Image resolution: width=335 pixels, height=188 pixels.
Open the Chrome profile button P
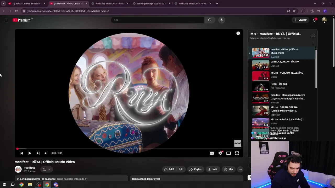[x=325, y=11]
